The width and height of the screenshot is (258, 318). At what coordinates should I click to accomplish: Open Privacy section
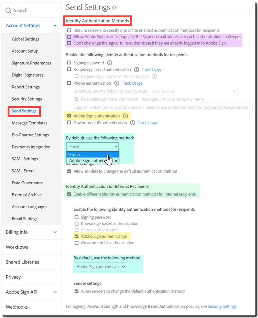pyautogui.click(x=31, y=277)
